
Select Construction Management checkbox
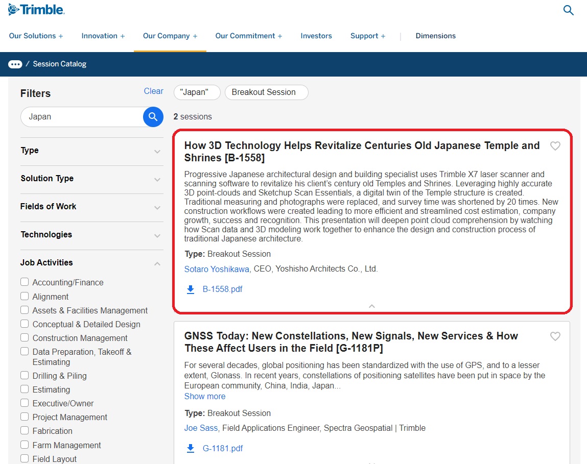point(25,338)
